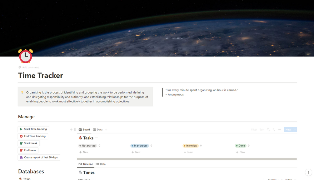The height and width of the screenshot is (180, 314).
Task: Open the options dots beside the Tasks title
Action: [x=97, y=138]
